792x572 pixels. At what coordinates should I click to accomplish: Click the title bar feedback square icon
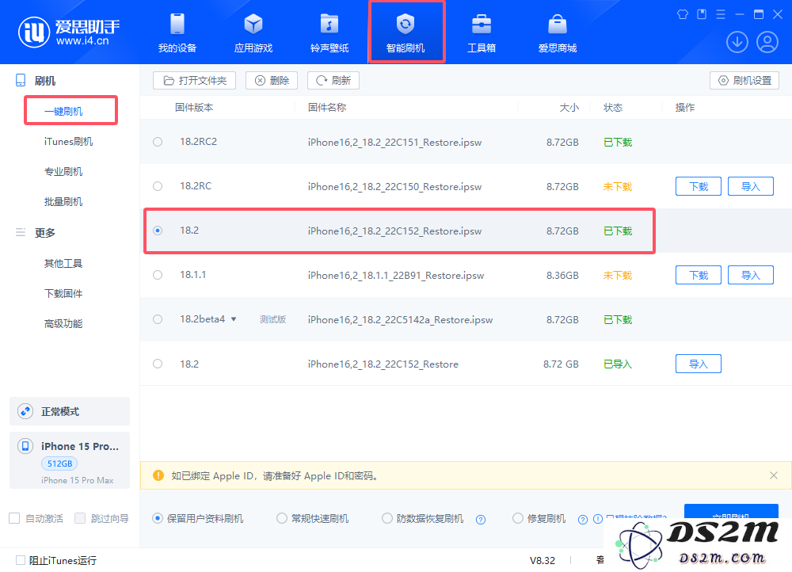point(702,14)
